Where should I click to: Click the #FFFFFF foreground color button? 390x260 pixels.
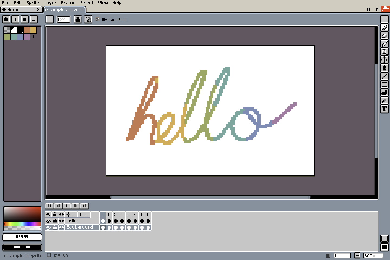(22, 237)
